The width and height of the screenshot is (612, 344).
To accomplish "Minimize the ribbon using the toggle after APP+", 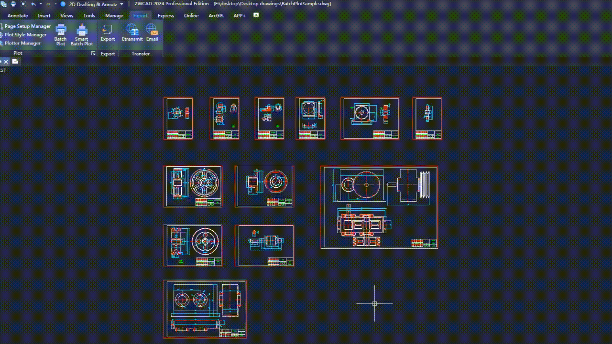I will coord(256,15).
